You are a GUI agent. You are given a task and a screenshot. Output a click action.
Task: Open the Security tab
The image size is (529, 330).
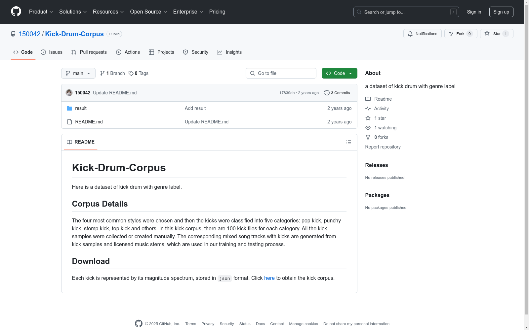pyautogui.click(x=196, y=52)
